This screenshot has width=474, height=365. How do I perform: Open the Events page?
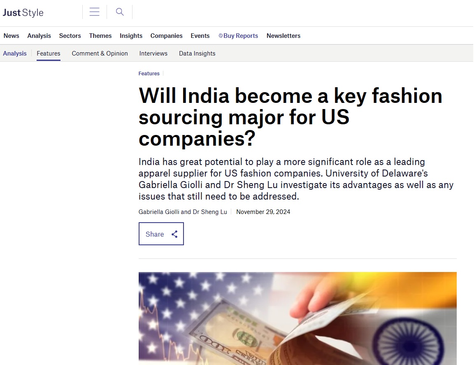tap(200, 36)
